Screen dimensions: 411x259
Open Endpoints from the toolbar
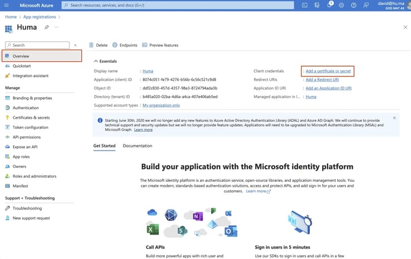click(125, 45)
